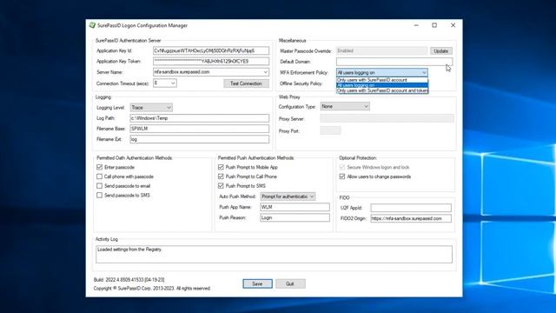Screen dimensions: 556x313
Task: Choose Only users with SurePassID account and token
Action: point(382,90)
